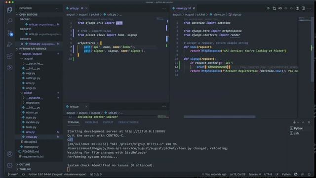This screenshot has height=178, width=316.
Task: Create a new terminal with the plus icon
Action: tap(294, 122)
